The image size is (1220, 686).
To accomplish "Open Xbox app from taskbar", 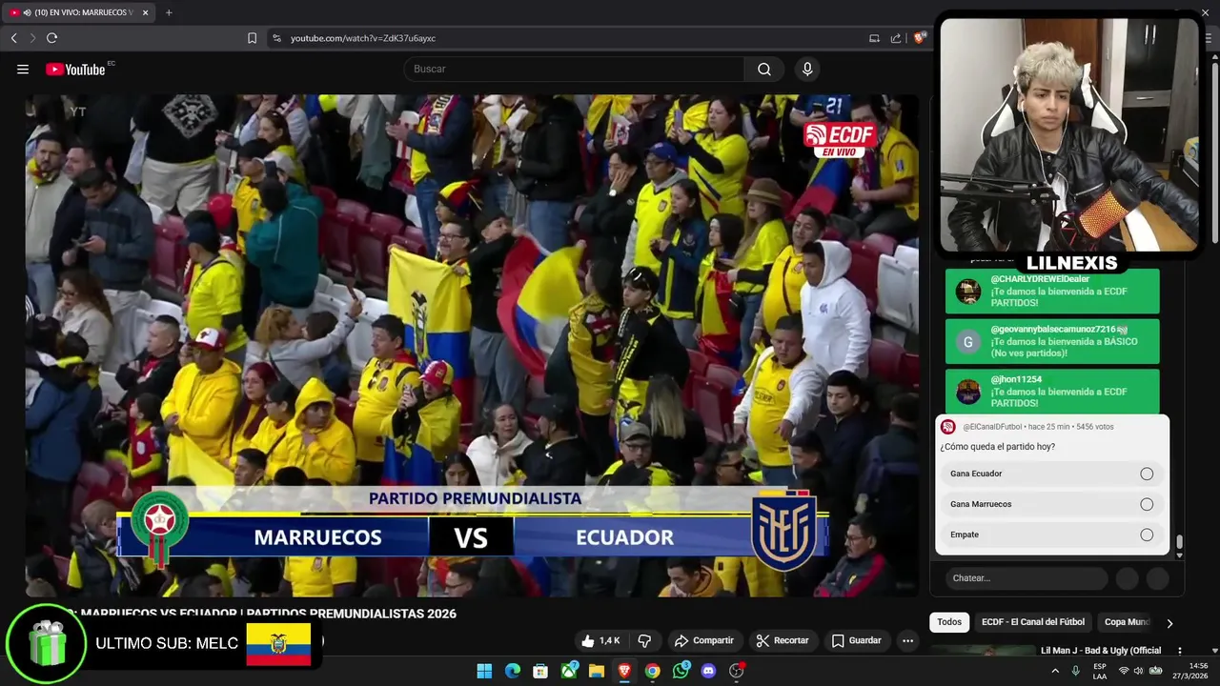I will point(568,671).
